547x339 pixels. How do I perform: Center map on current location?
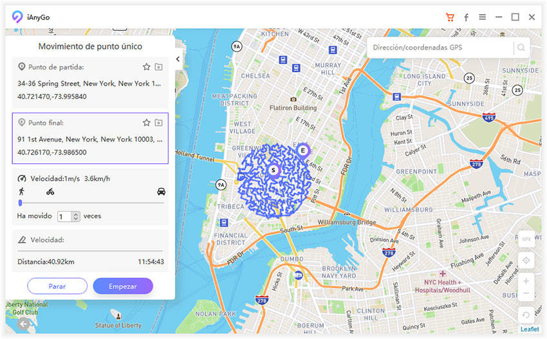526,260
